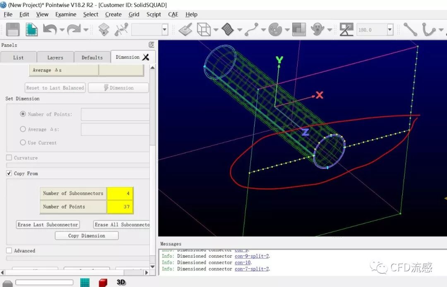The width and height of the screenshot is (447, 287).
Task: Click the layers import icon
Action: (x=104, y=29)
